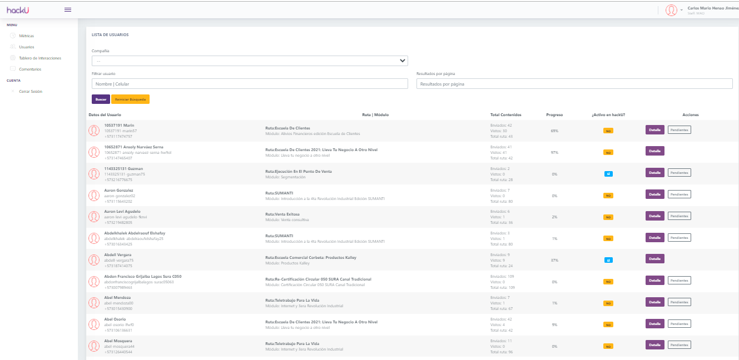The height and width of the screenshot is (360, 739).
Task: Click the Métricas sidebar icon
Action: [13, 36]
